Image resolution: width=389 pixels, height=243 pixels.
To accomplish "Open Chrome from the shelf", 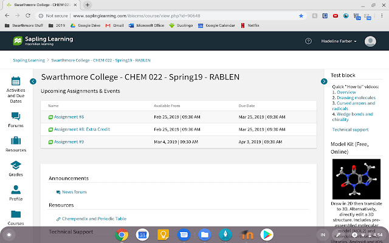I will pos(122,234).
